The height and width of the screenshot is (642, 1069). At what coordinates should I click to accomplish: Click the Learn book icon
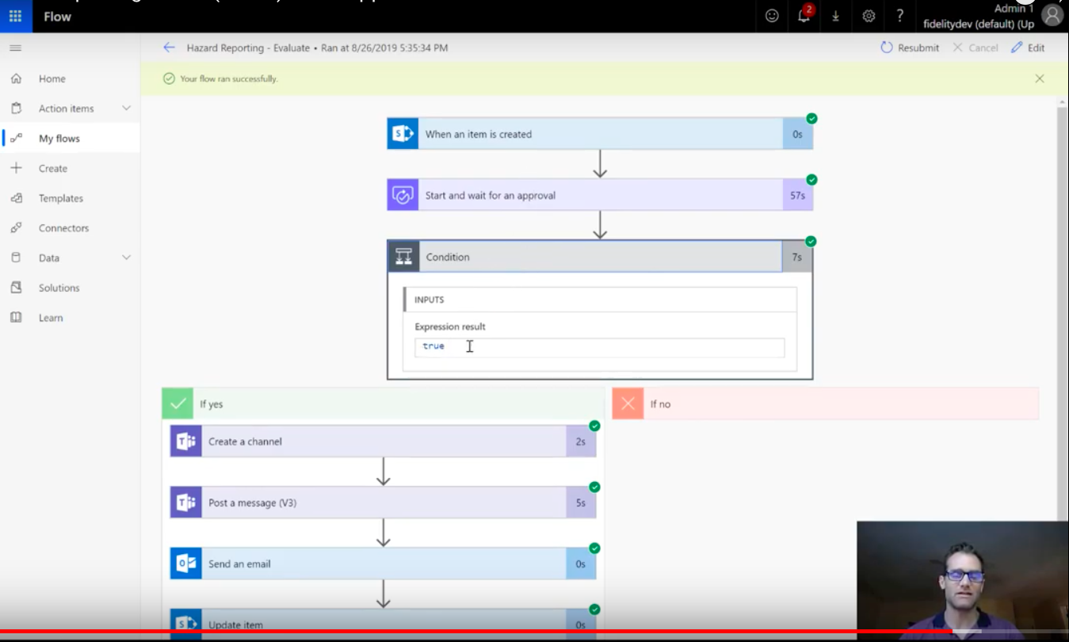16,318
